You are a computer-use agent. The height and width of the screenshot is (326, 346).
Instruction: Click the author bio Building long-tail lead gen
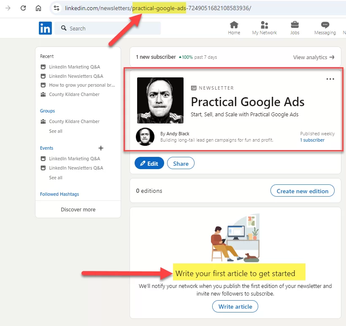217,140
